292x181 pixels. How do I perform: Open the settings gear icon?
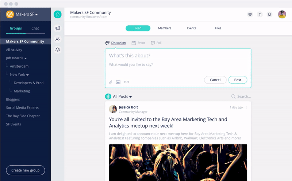pos(58,50)
